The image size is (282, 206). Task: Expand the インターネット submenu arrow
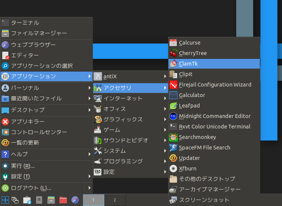tap(165, 99)
